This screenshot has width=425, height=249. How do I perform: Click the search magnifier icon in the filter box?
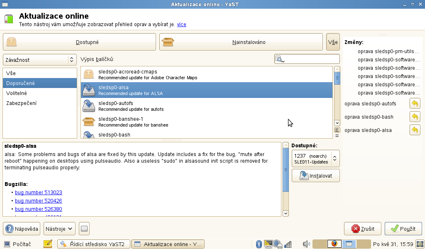point(280,59)
